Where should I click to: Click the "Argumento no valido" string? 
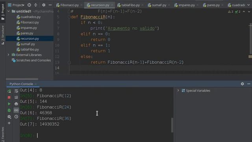coord(131,28)
